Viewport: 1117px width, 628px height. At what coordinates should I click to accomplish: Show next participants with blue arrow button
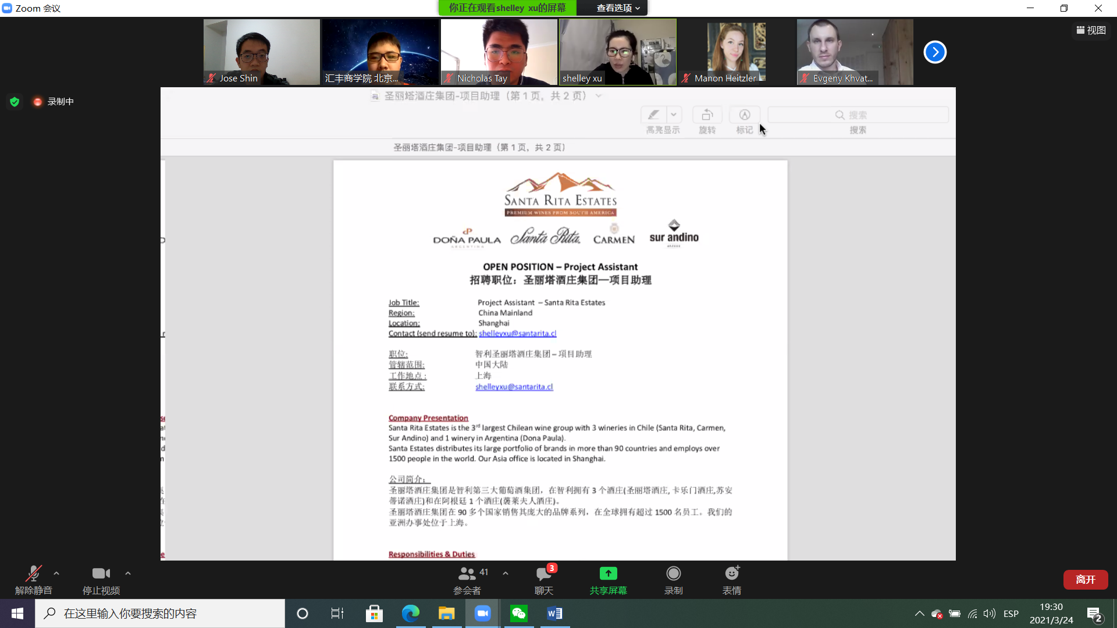click(935, 52)
